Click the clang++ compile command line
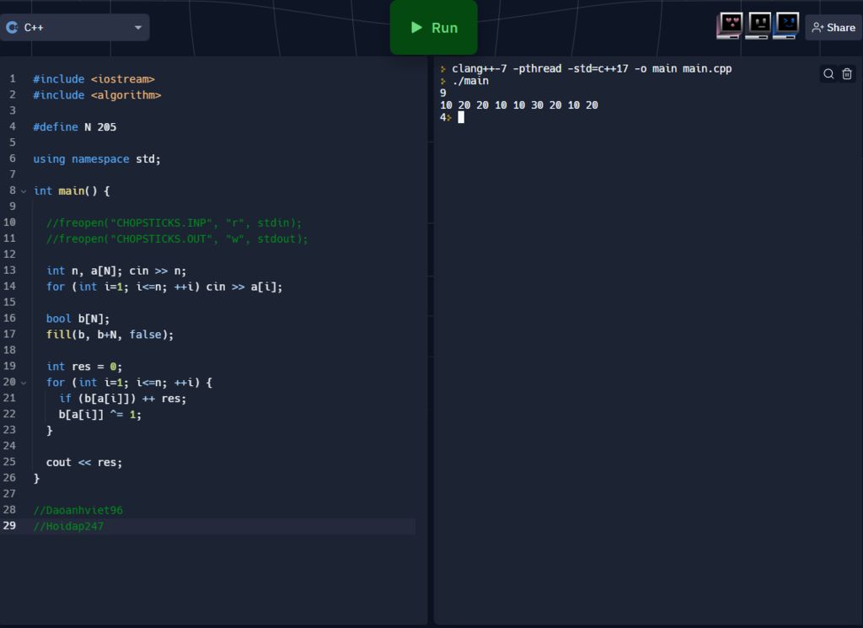 click(x=590, y=69)
